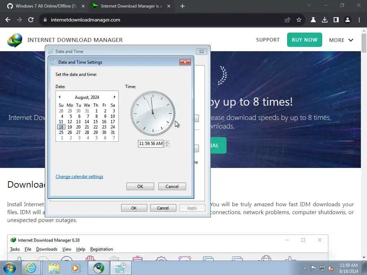This screenshot has width=367, height=275.
Task: Select August 15 in the calendar
Action: point(95,122)
